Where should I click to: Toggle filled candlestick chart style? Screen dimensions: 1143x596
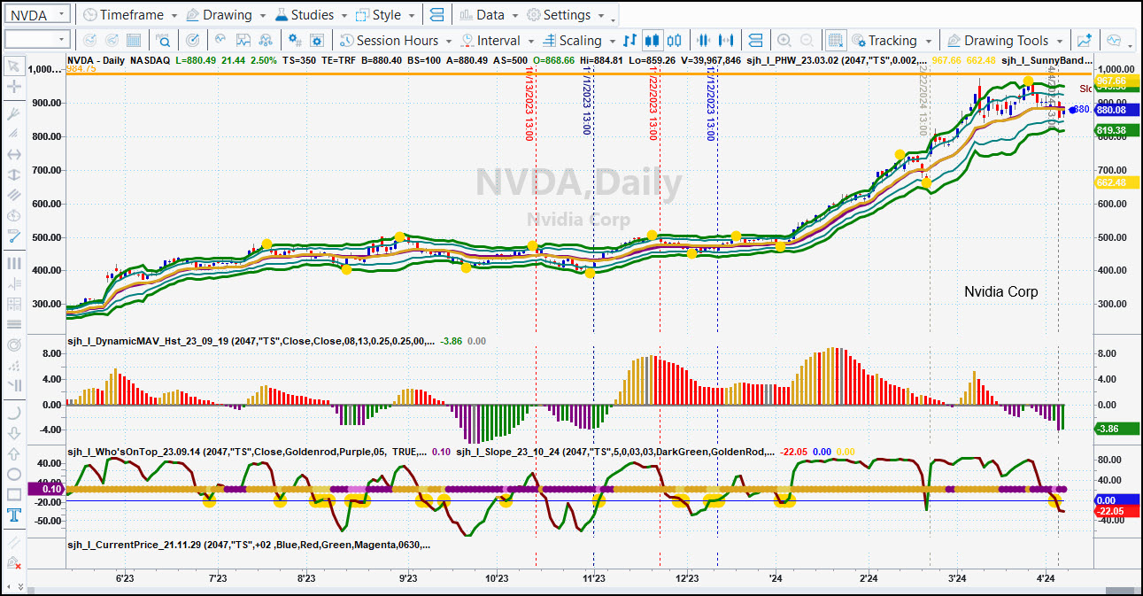point(653,41)
